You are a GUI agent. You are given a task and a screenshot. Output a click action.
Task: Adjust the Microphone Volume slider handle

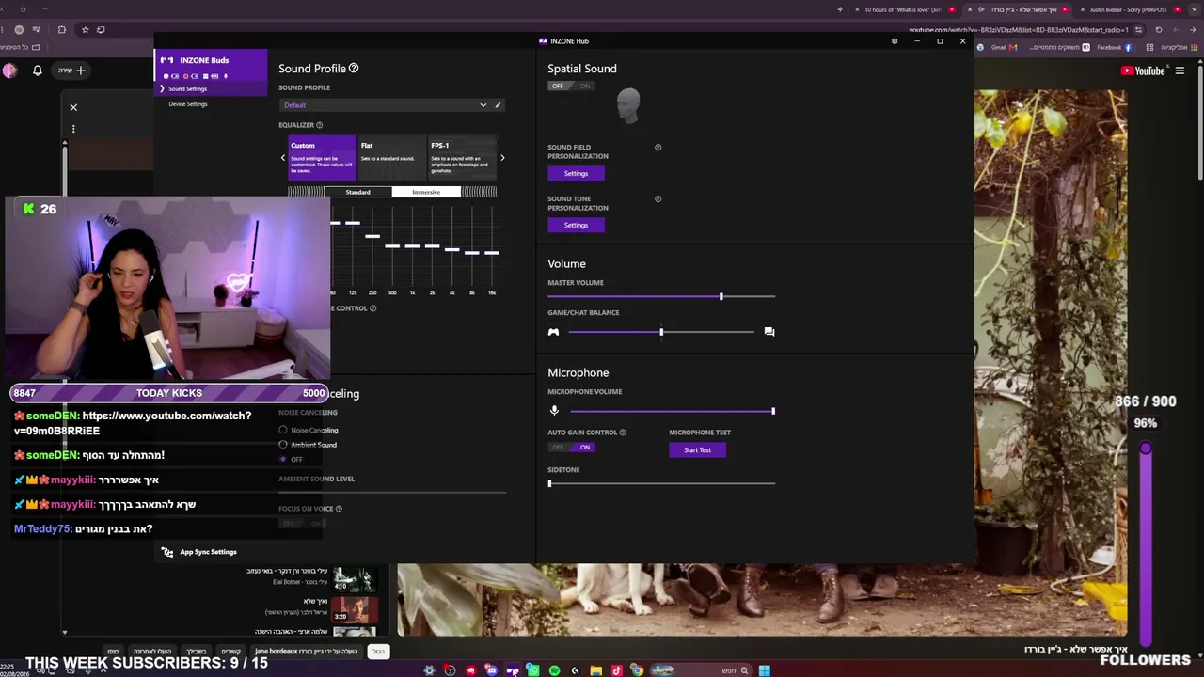tap(773, 411)
